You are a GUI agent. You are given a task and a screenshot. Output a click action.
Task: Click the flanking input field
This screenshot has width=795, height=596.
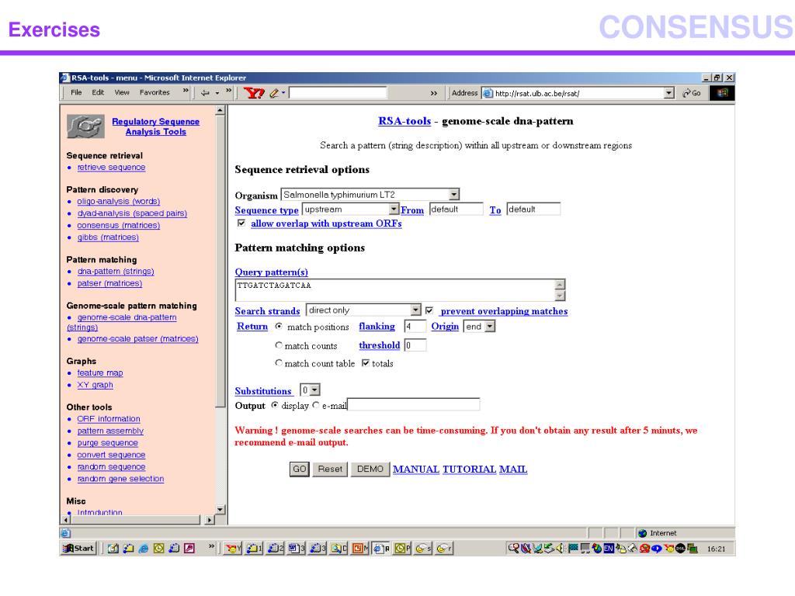click(x=415, y=327)
